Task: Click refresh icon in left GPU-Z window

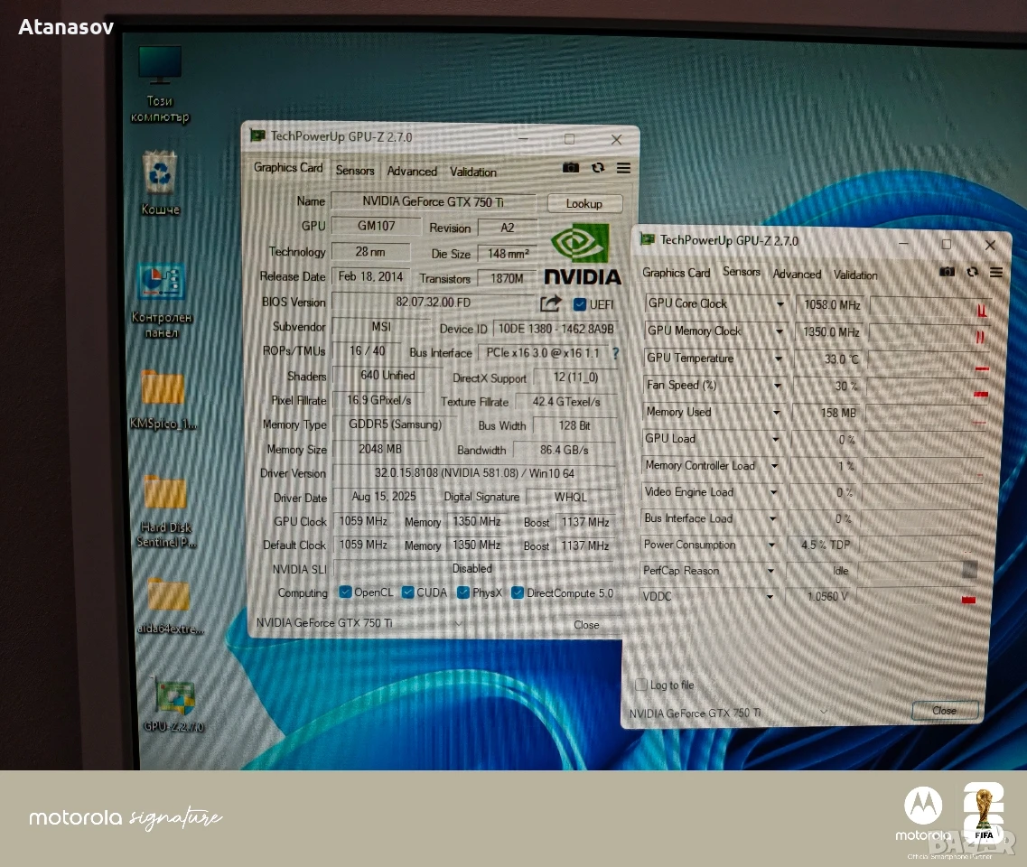Action: coord(597,168)
